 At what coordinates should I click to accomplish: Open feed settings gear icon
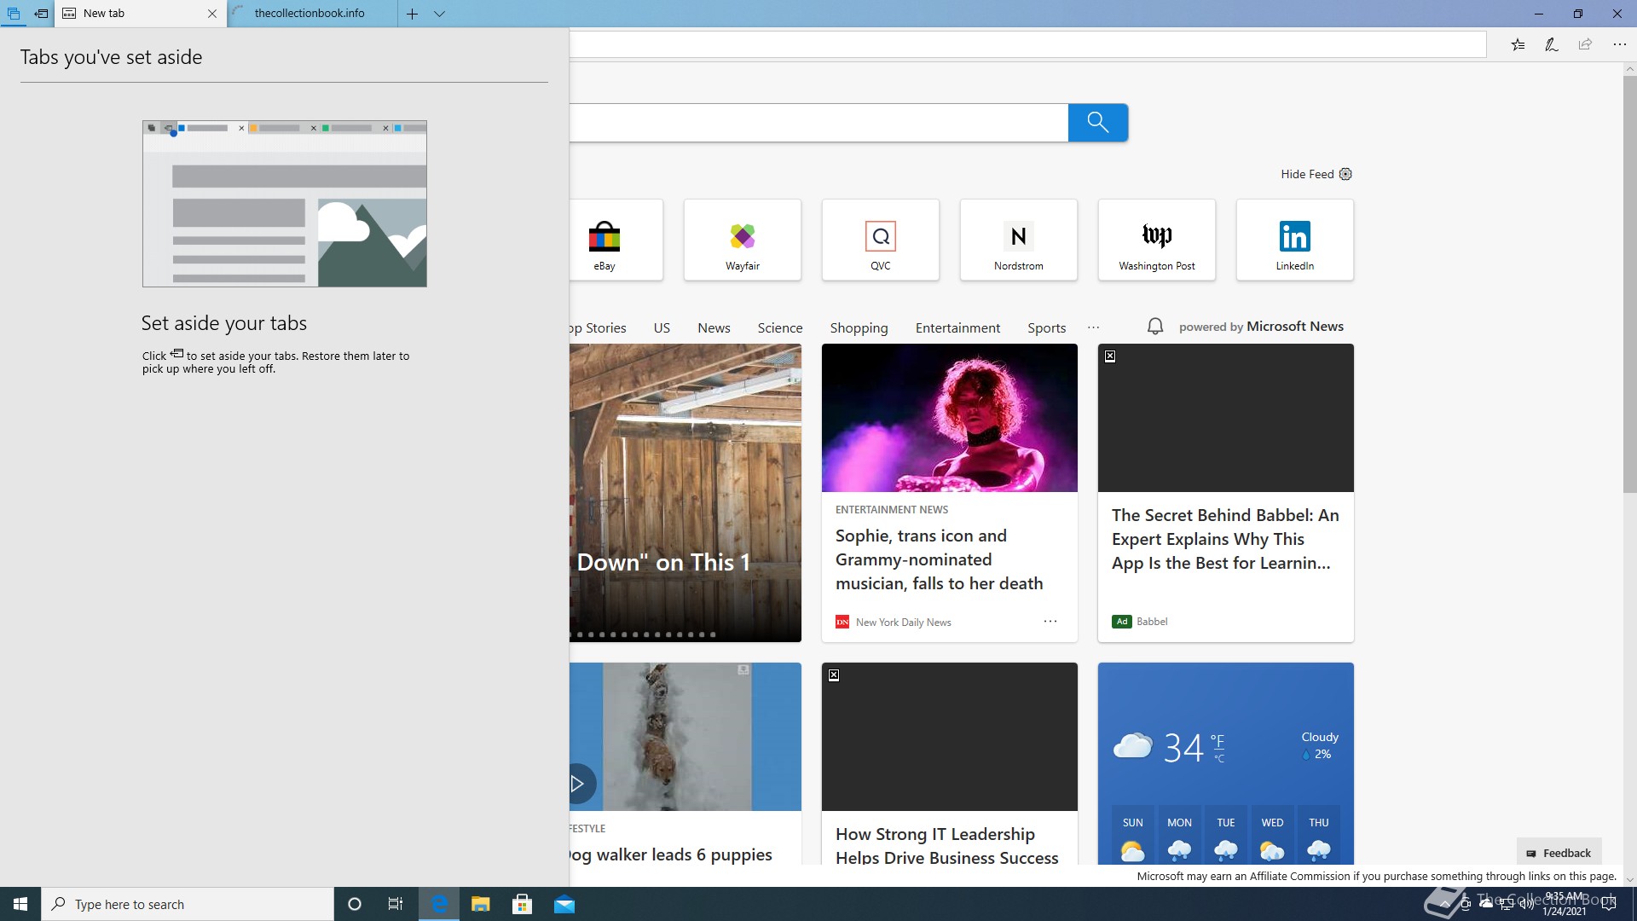point(1346,174)
